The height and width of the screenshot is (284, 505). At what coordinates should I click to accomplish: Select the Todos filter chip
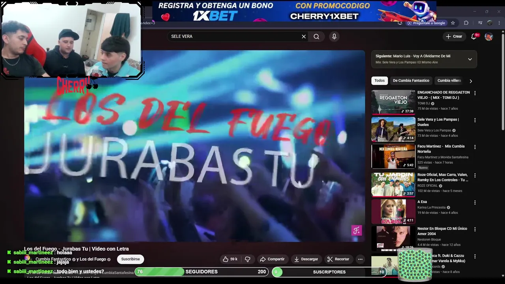380,80
